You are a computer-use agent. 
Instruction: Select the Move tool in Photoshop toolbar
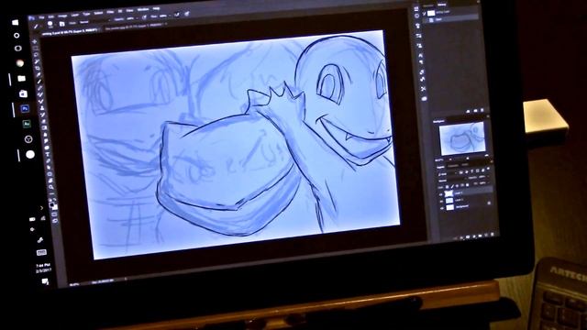point(35,42)
